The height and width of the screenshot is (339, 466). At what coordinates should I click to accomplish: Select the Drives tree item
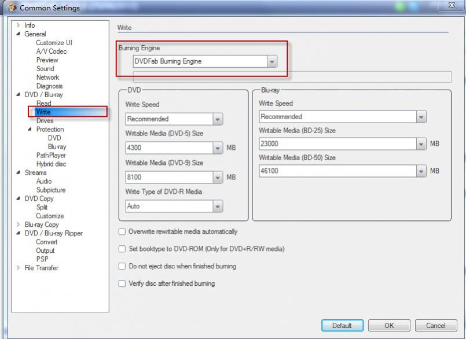(x=45, y=121)
